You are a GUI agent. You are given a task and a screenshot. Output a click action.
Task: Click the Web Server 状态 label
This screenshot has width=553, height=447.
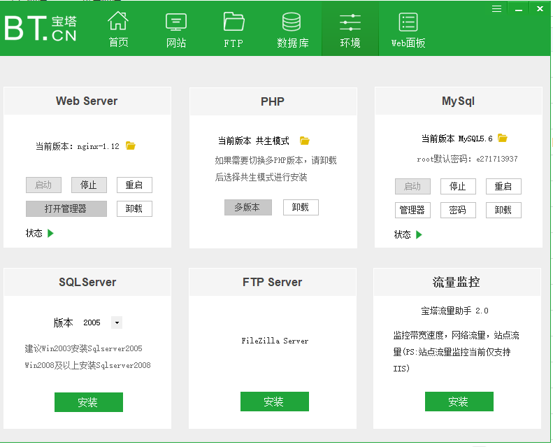point(34,233)
